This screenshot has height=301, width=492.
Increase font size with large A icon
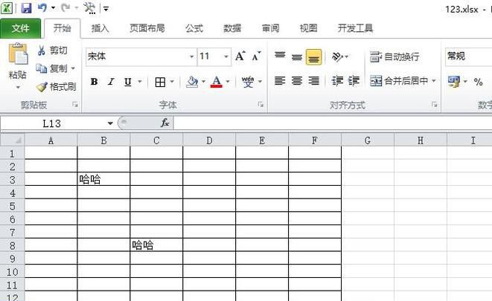(x=240, y=56)
